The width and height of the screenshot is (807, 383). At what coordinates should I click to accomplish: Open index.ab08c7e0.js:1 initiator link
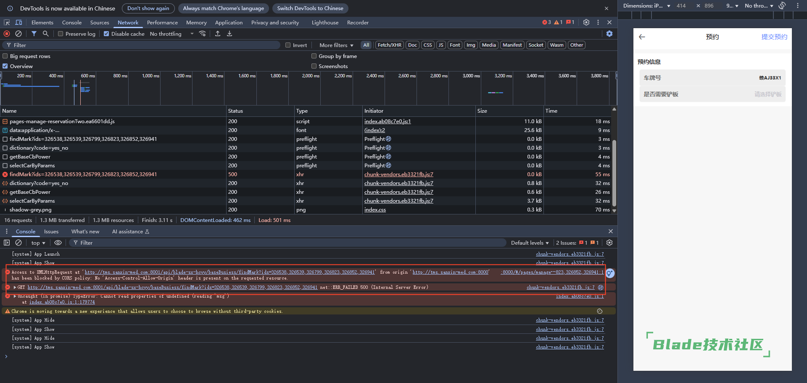[387, 121]
